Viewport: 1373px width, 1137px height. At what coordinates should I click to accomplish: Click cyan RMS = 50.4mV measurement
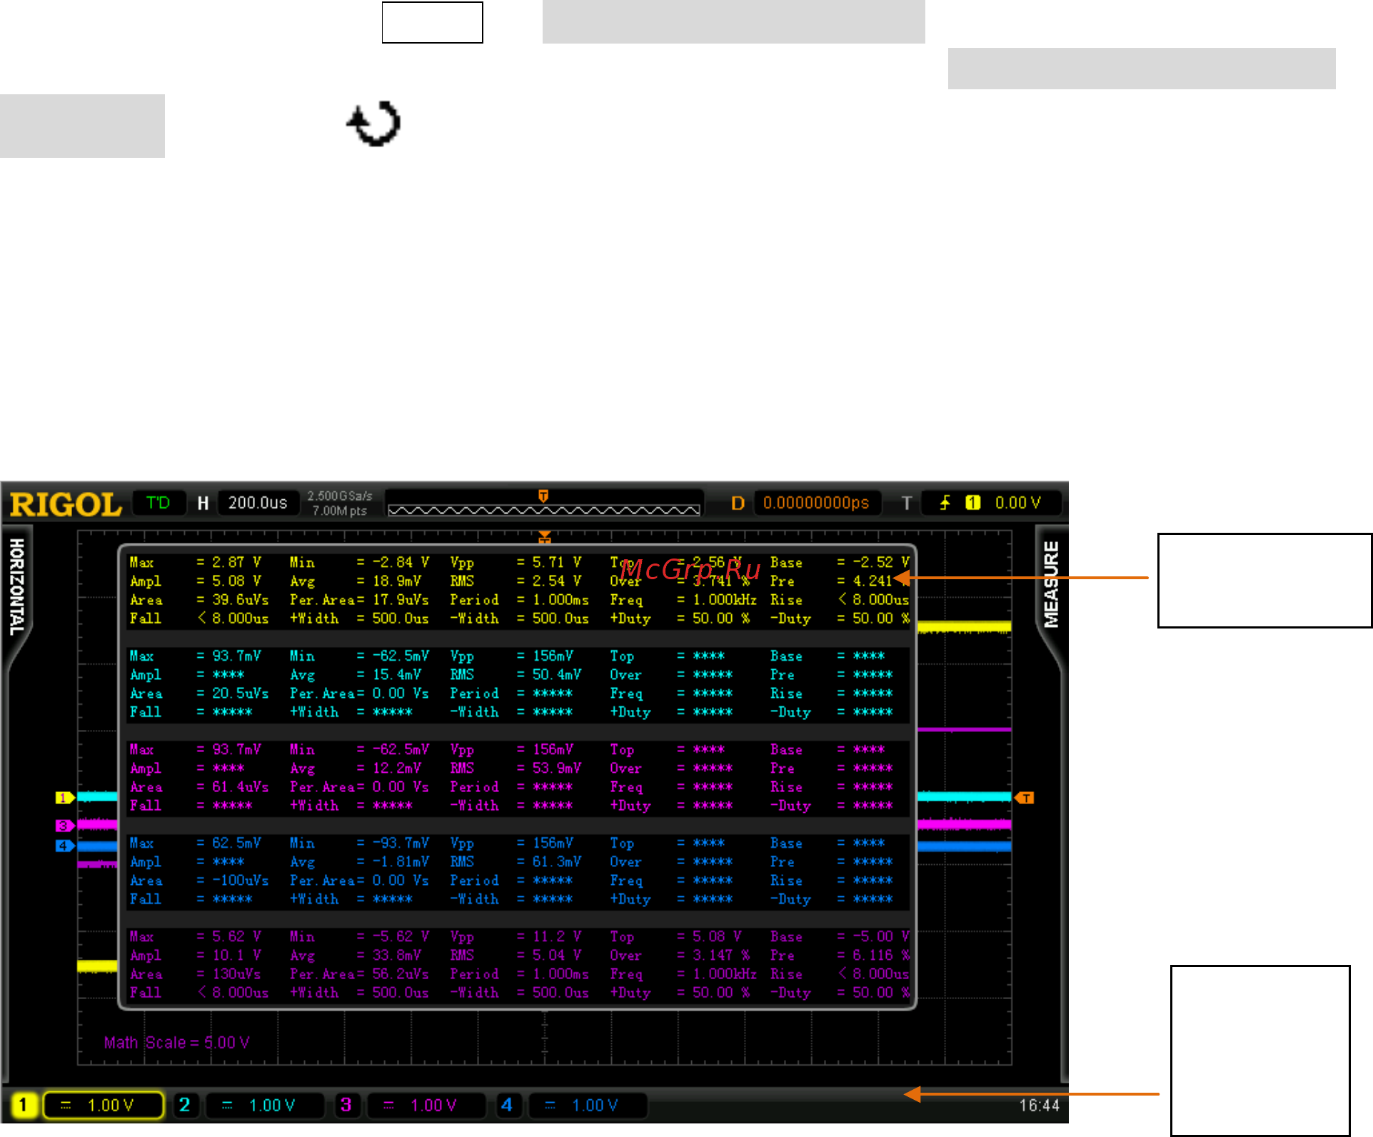click(x=515, y=675)
